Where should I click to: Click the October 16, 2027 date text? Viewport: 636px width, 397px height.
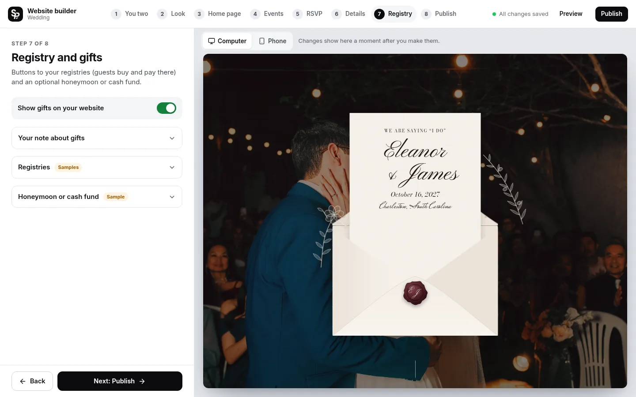coord(415,195)
